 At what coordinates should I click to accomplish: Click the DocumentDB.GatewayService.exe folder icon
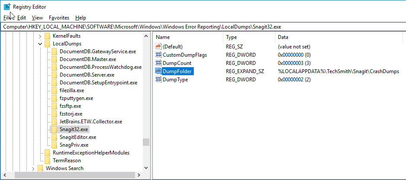[54, 51]
